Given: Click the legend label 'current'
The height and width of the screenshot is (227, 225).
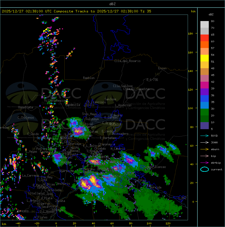Looking at the screenshot, I should [217, 169].
